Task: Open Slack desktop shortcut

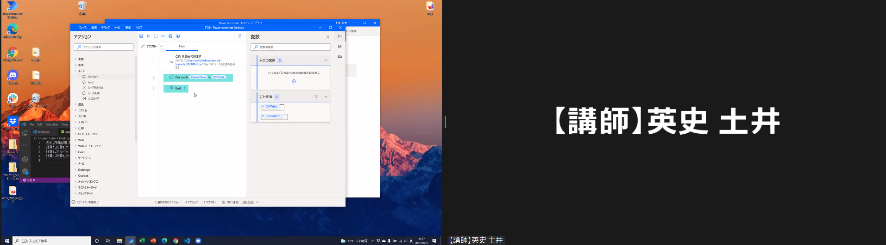Action: point(13,100)
